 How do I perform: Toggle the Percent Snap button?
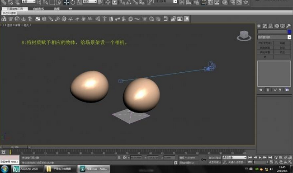coord(135,2)
